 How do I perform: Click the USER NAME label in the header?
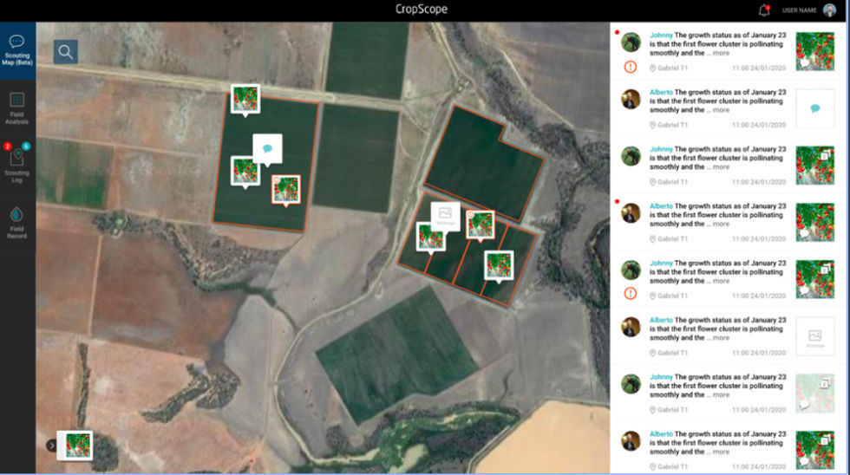click(799, 10)
